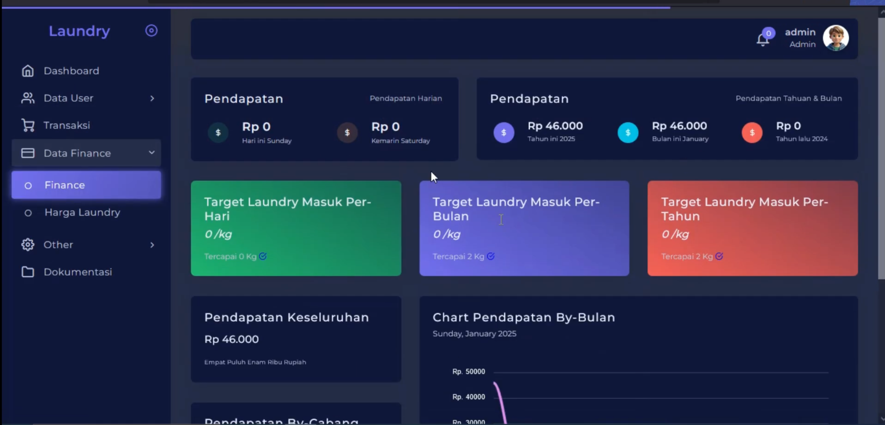This screenshot has height=425, width=885.
Task: Click the Kemarin Saturday dollar icon
Action: click(347, 132)
